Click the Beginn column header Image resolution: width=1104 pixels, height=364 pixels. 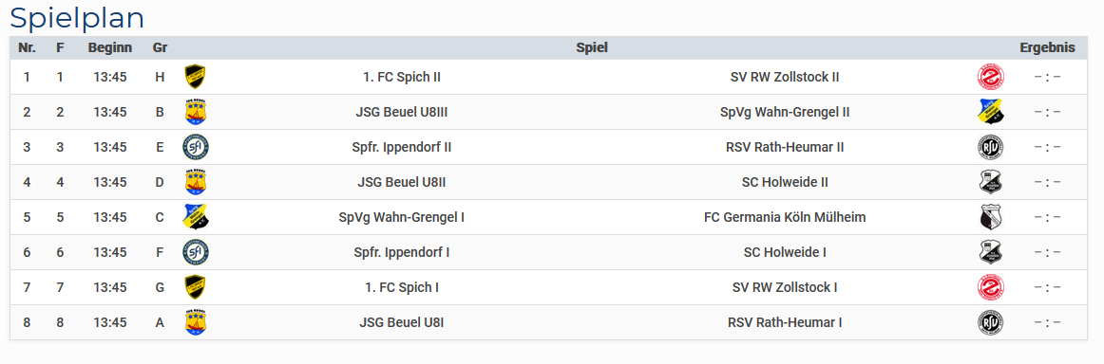[110, 47]
